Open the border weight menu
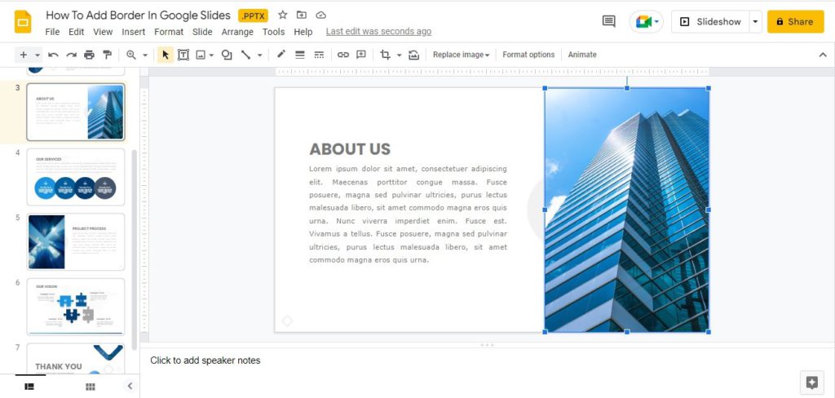Screen dimensions: 835x398 click(x=300, y=55)
